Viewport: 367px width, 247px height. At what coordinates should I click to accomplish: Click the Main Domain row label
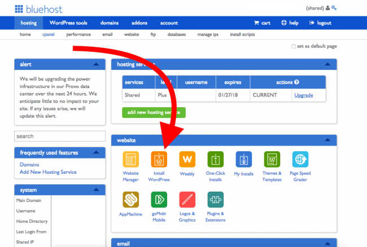(29, 201)
